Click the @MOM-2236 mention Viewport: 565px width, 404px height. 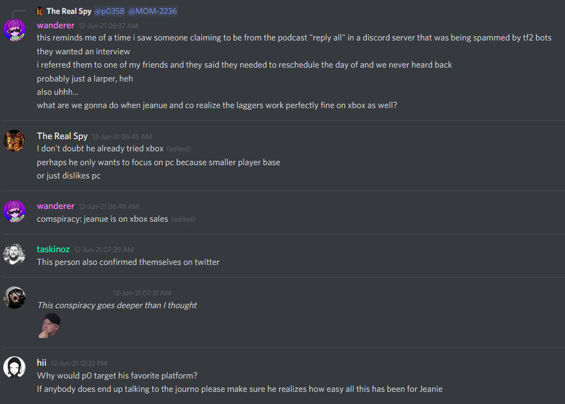[x=153, y=11]
